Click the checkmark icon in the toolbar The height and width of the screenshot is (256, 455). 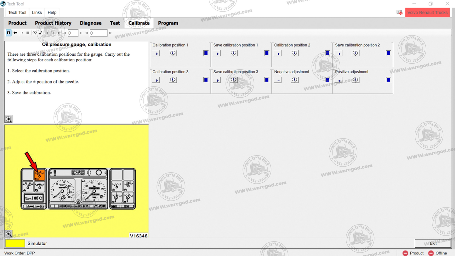coord(40,33)
